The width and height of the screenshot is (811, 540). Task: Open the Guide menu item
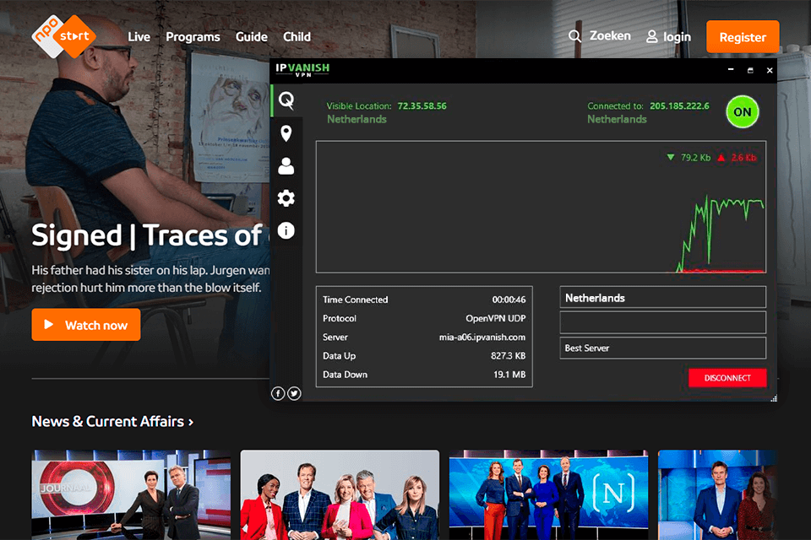click(252, 36)
